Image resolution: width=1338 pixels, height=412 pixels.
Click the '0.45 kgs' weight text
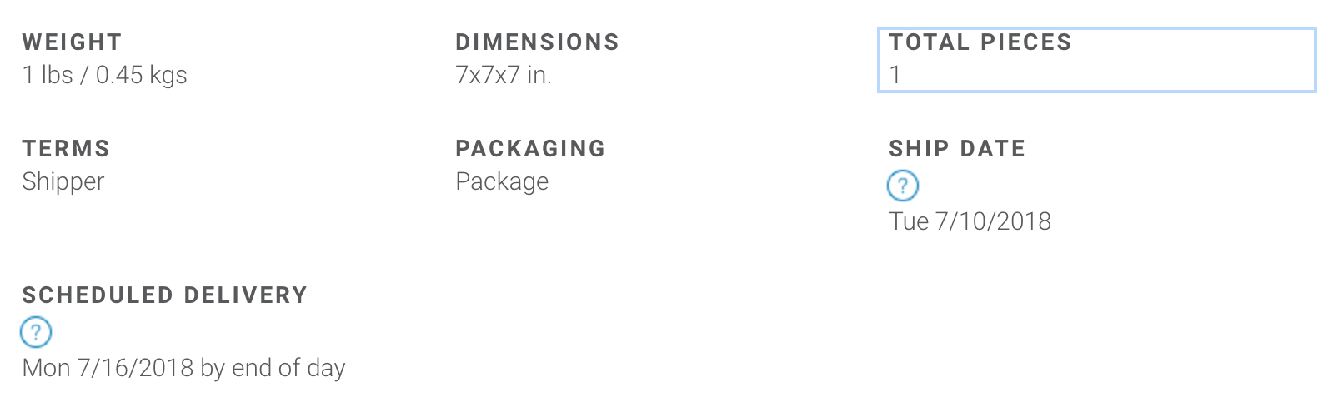click(141, 76)
